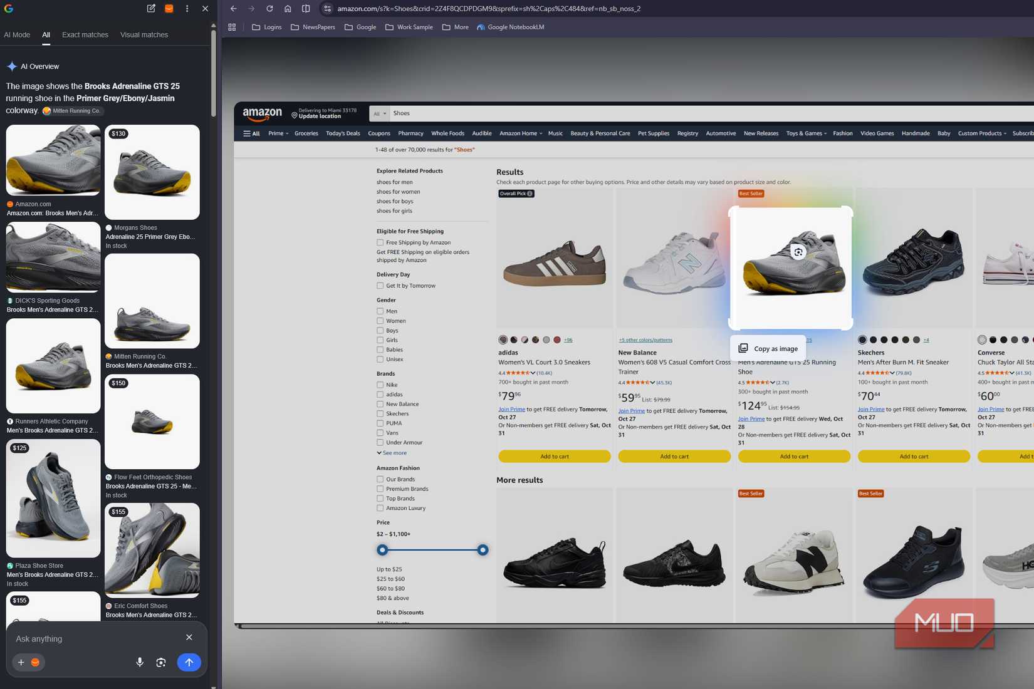Expand See more brands
The image size is (1034, 689).
pyautogui.click(x=392, y=453)
